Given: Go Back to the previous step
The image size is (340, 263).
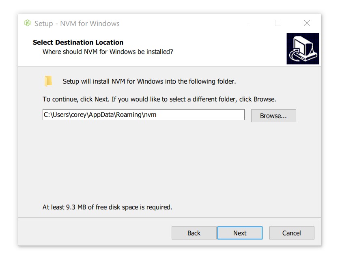Looking at the screenshot, I should pos(194,233).
